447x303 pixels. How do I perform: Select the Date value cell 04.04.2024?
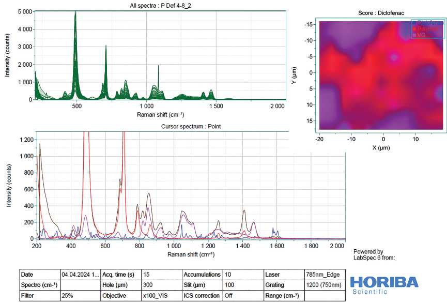pos(79,275)
